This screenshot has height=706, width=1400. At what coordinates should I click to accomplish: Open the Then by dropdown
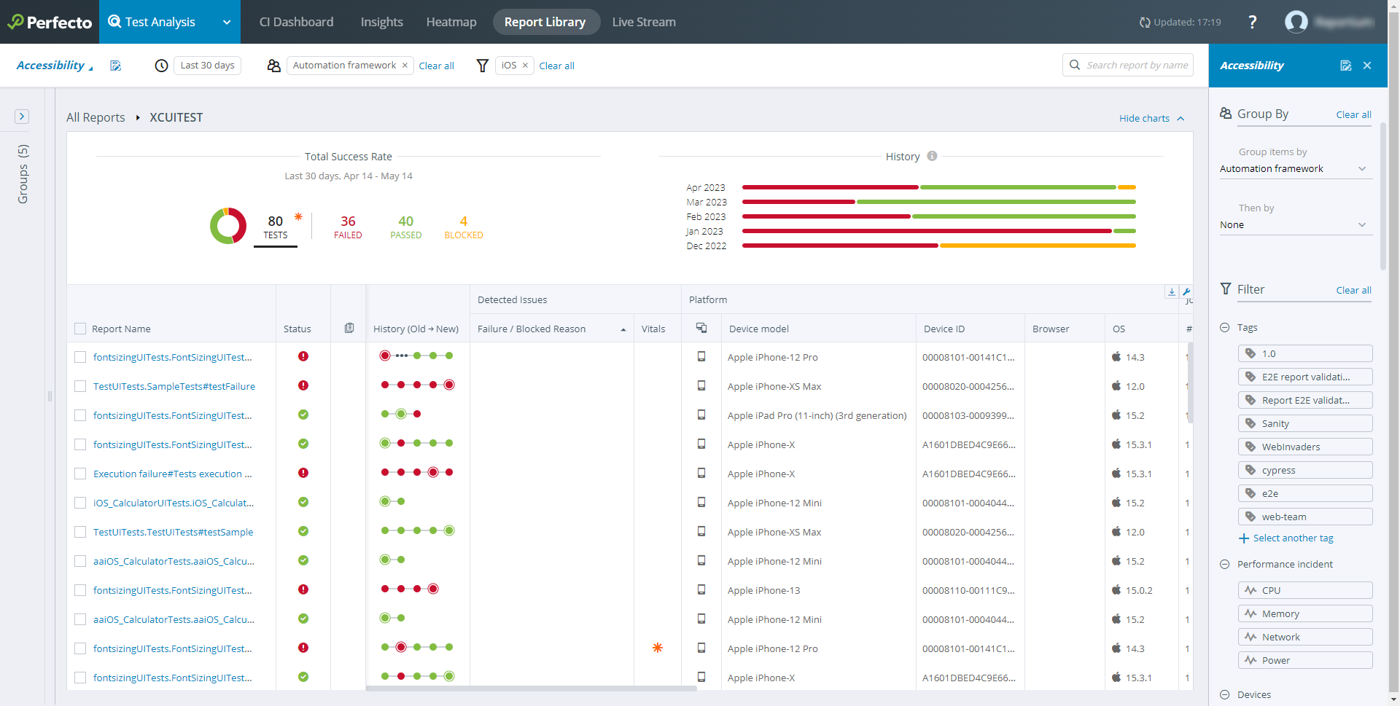1295,224
